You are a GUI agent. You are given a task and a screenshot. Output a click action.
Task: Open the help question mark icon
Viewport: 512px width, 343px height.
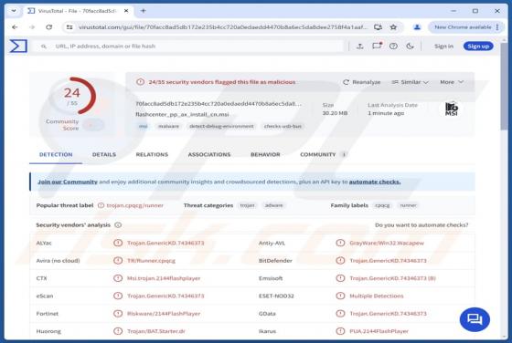(393, 47)
